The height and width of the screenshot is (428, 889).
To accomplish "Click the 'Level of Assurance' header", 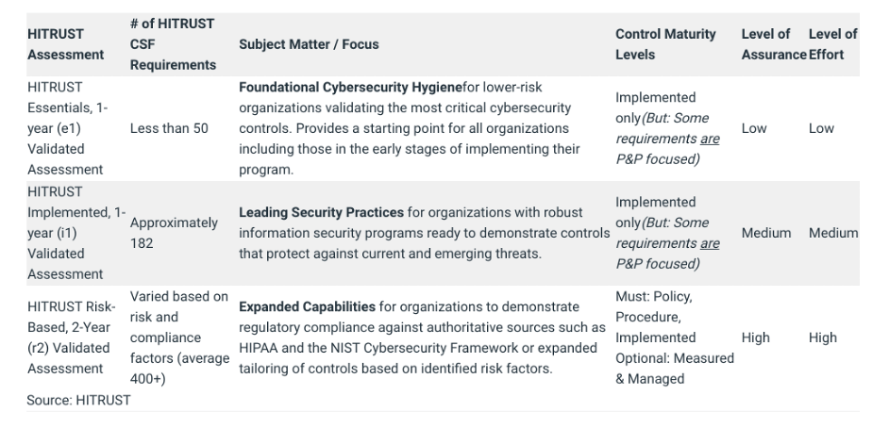I will pyautogui.click(x=774, y=44).
